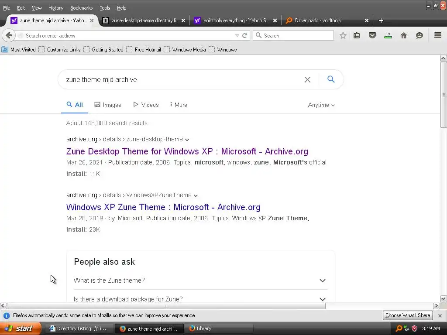Click the browser back arrow button
This screenshot has width=447, height=335.
[9, 36]
